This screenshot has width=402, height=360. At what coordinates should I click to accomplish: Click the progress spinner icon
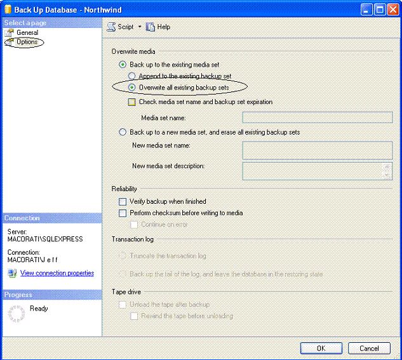click(x=17, y=314)
